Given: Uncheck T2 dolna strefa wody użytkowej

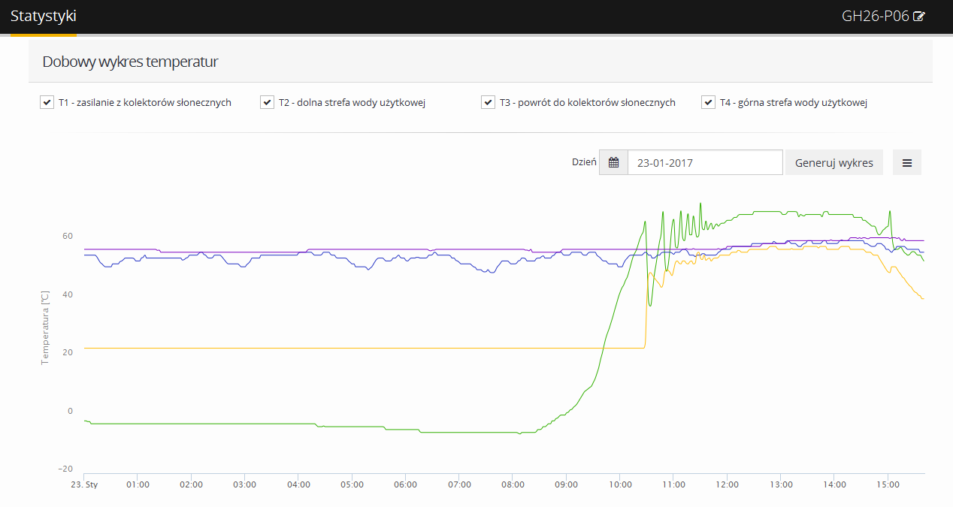Looking at the screenshot, I should point(267,102).
